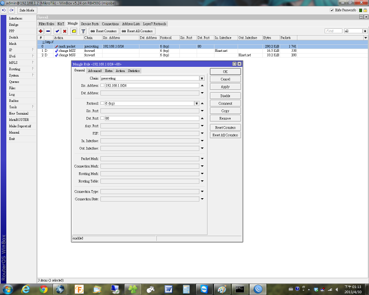369x295 pixels.
Task: Click the Remove button in the dialog
Action: pyautogui.click(x=225, y=118)
